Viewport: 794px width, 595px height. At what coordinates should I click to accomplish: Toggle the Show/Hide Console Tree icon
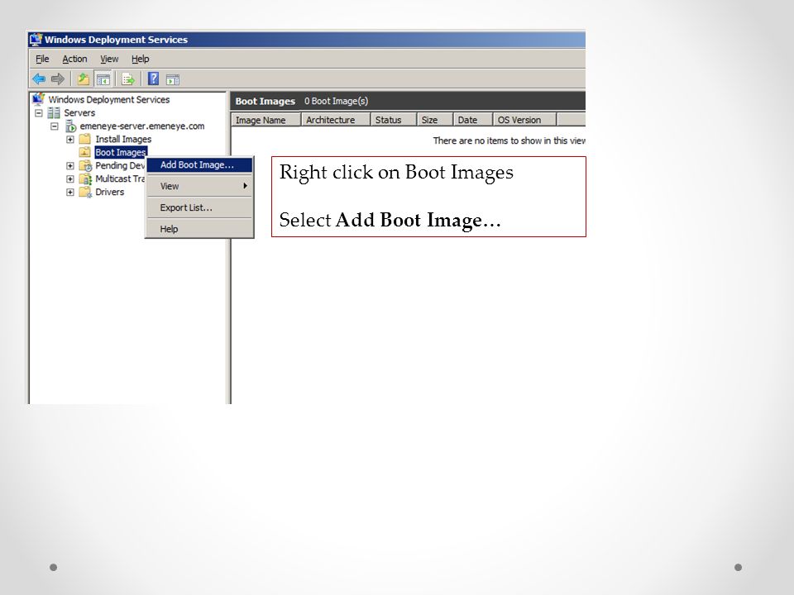(103, 79)
